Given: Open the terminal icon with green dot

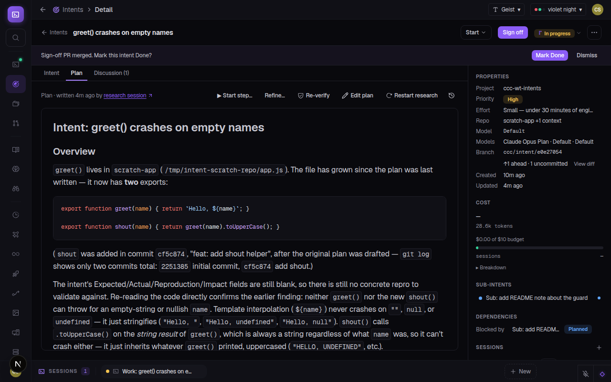Looking at the screenshot, I should (x=16, y=64).
